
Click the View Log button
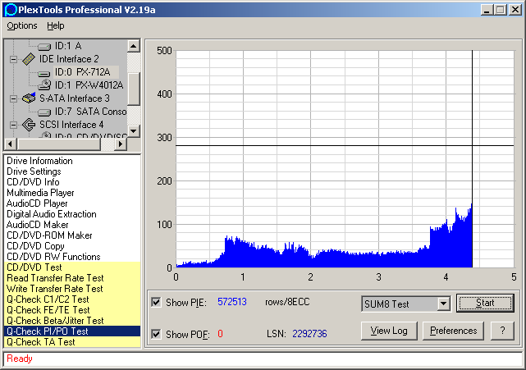click(389, 331)
